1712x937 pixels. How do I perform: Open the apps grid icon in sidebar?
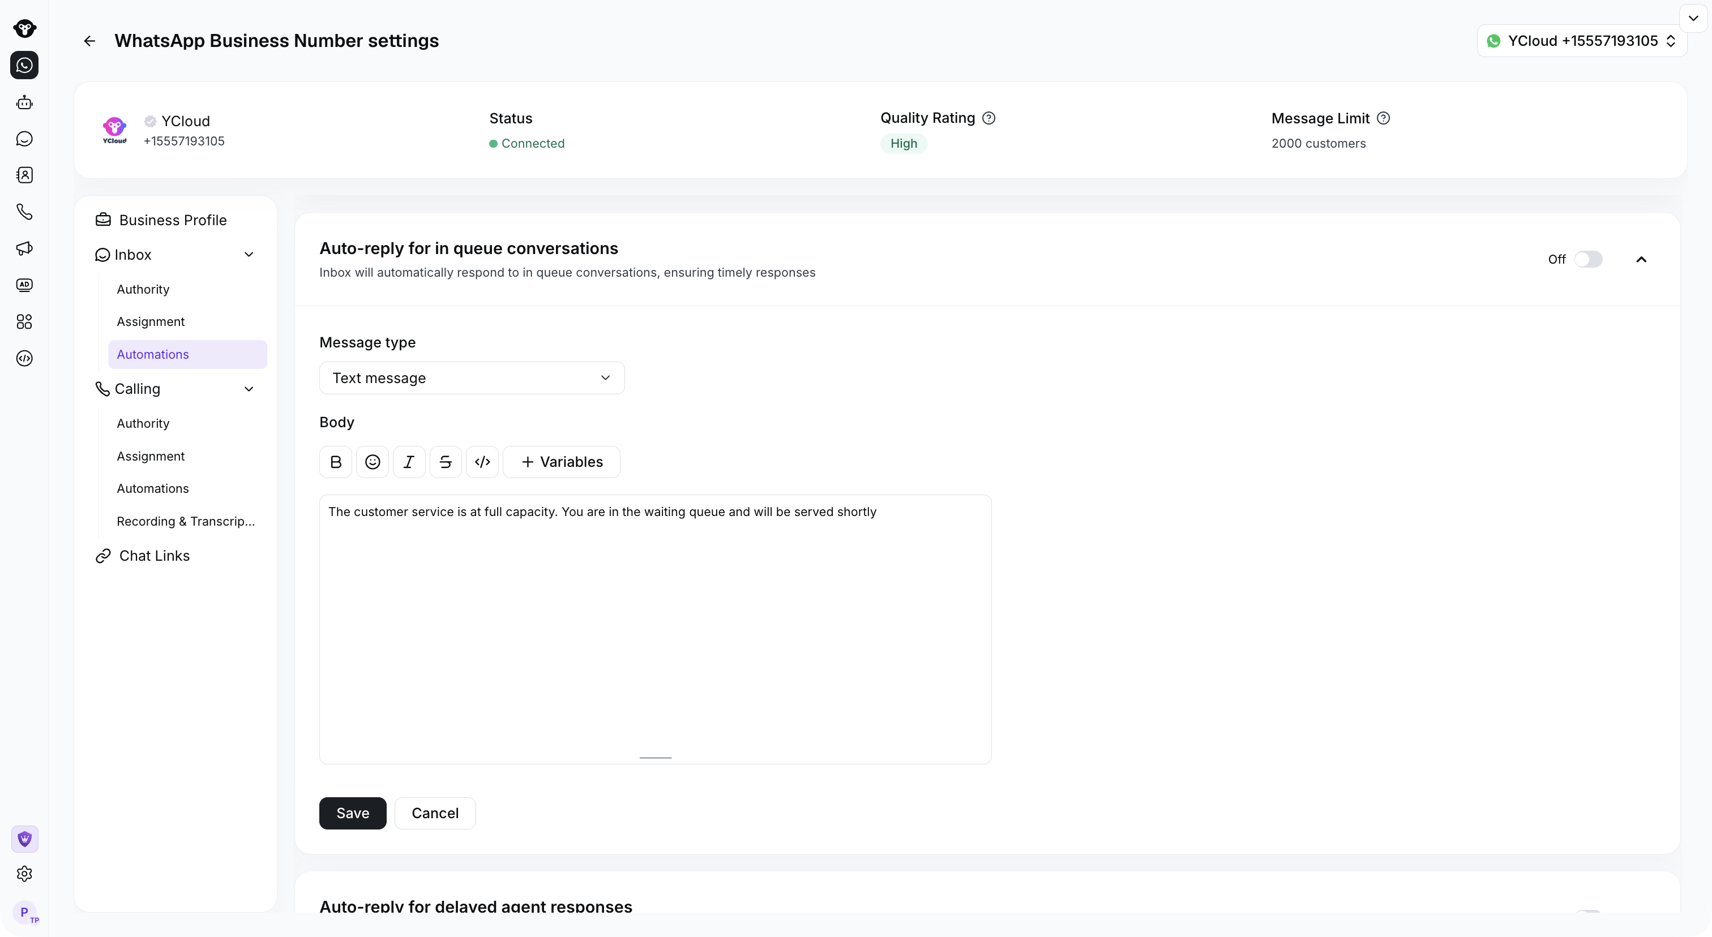(24, 322)
